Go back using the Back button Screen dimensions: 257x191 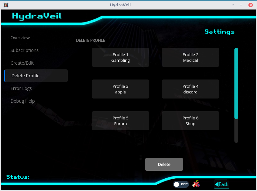pyautogui.click(x=222, y=184)
